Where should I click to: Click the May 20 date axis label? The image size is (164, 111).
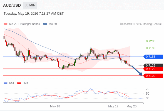click(x=131, y=106)
